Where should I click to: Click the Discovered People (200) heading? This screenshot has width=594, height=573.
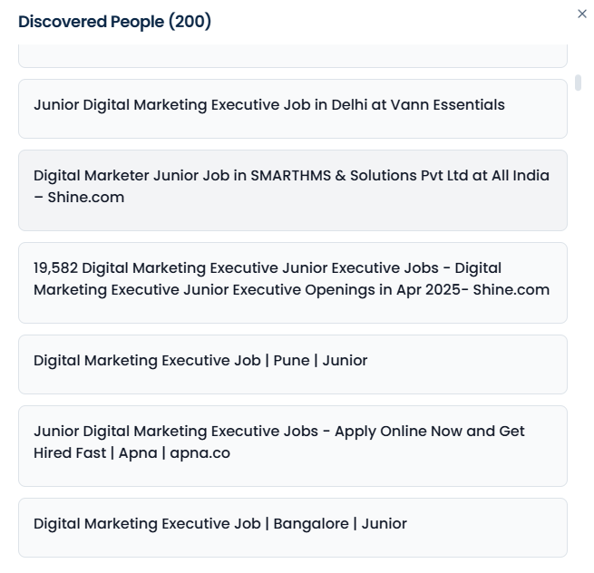coord(114,22)
